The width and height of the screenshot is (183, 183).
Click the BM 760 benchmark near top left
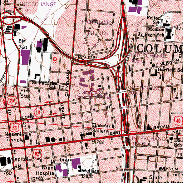pyautogui.click(x=23, y=44)
